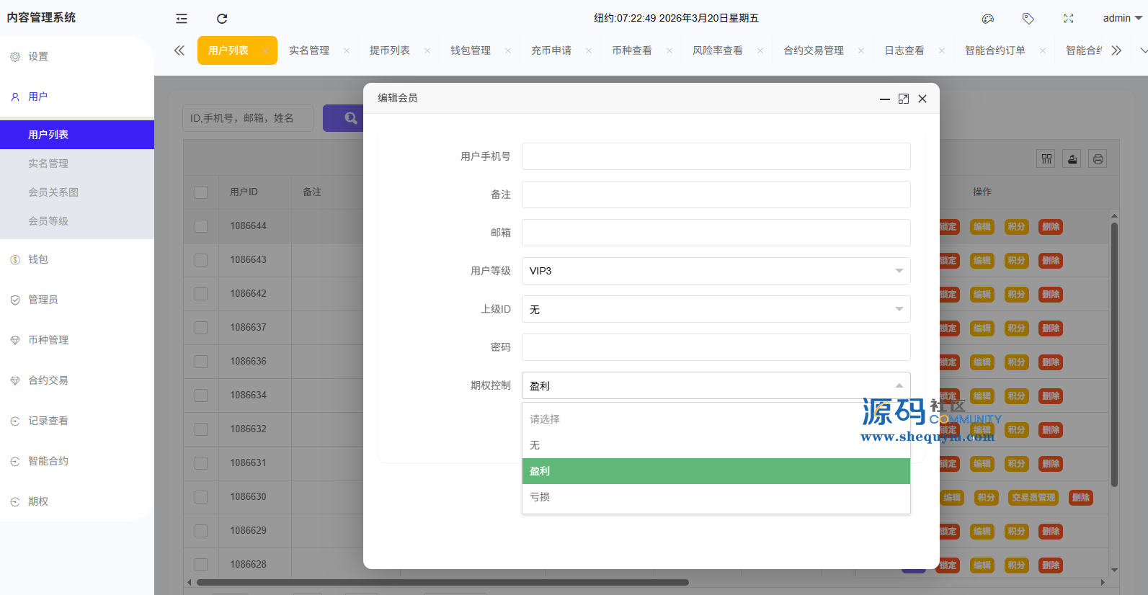This screenshot has width=1148, height=595.
Task: Toggle the select-all header checkbox
Action: (x=201, y=192)
